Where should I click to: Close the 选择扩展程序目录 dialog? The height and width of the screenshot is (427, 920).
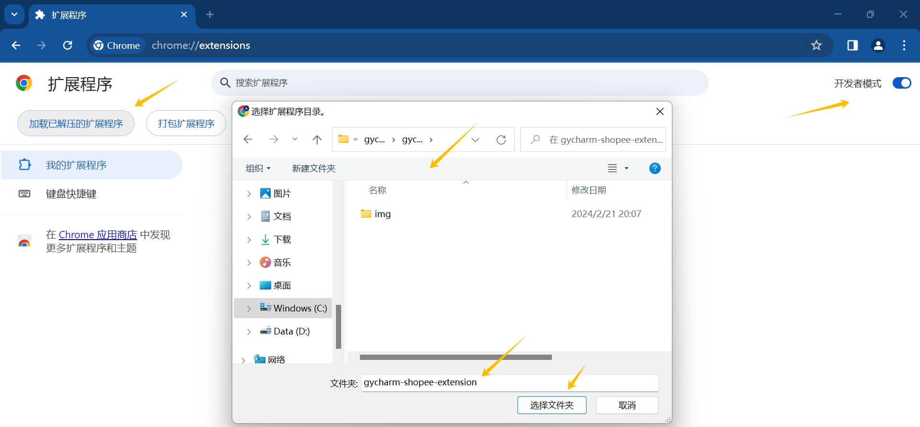pyautogui.click(x=660, y=111)
